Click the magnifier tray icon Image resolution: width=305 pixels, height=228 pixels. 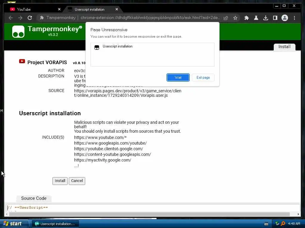pyautogui.click(x=283, y=224)
